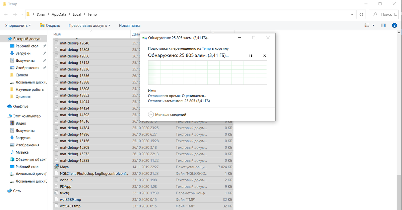Open view options dropdown arrow
402x210 pixels.
tap(374, 25)
